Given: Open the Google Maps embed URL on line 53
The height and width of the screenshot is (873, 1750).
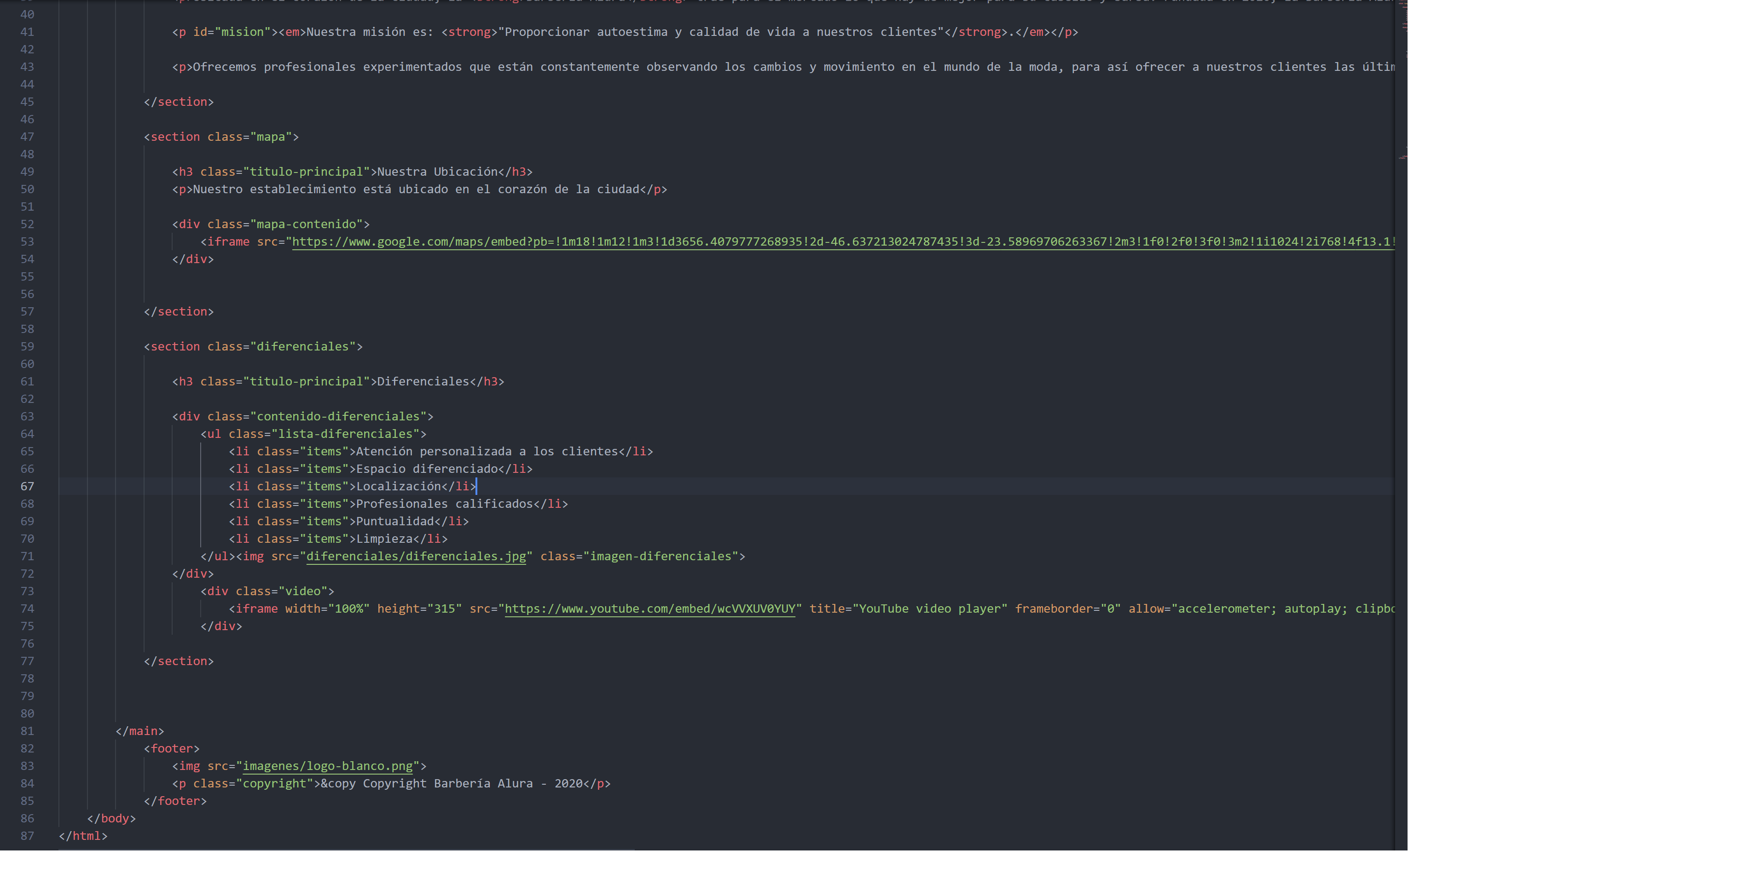Looking at the screenshot, I should [843, 241].
